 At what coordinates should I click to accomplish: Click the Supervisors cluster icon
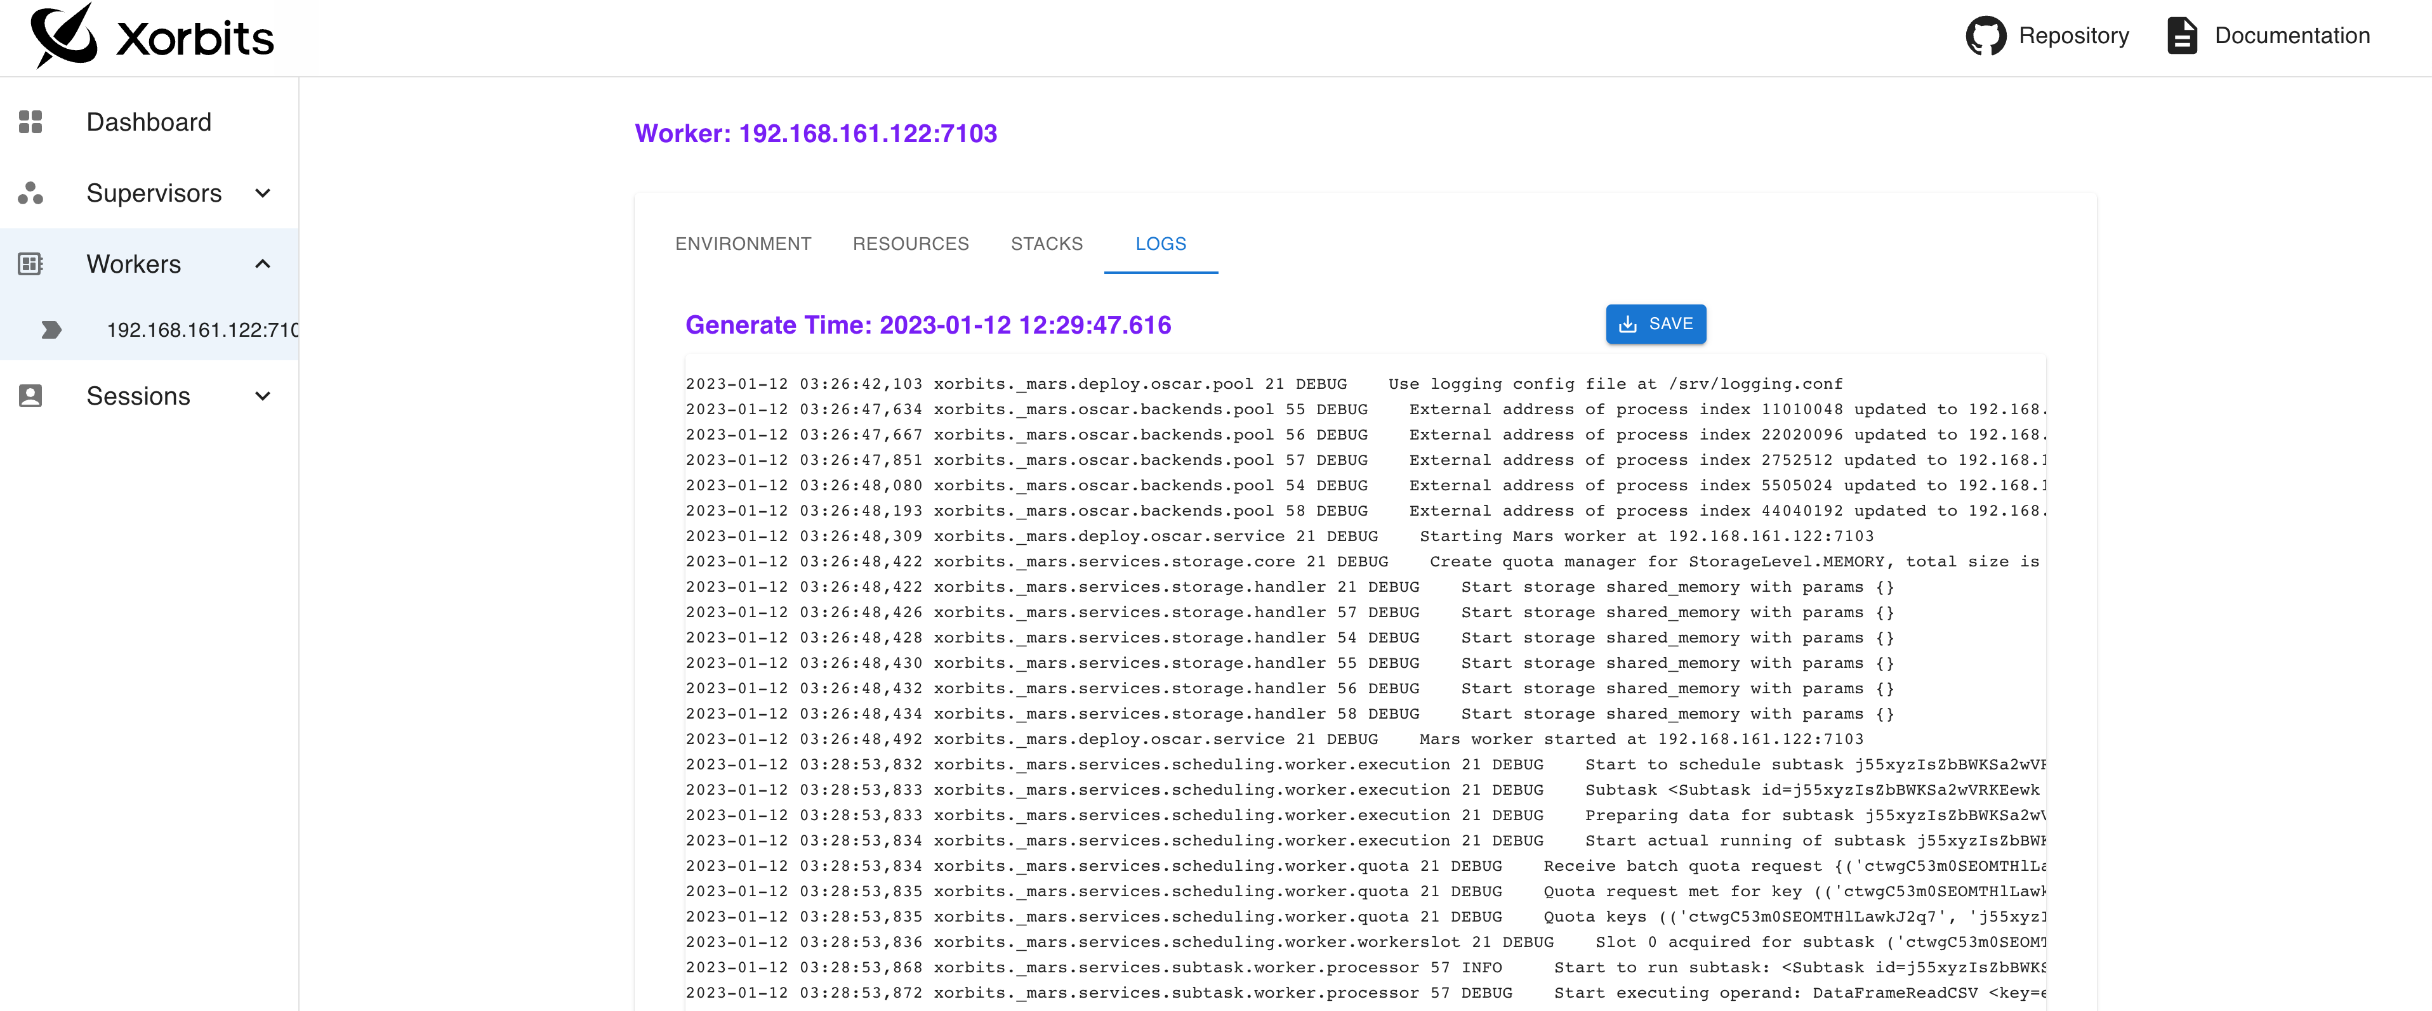point(30,193)
